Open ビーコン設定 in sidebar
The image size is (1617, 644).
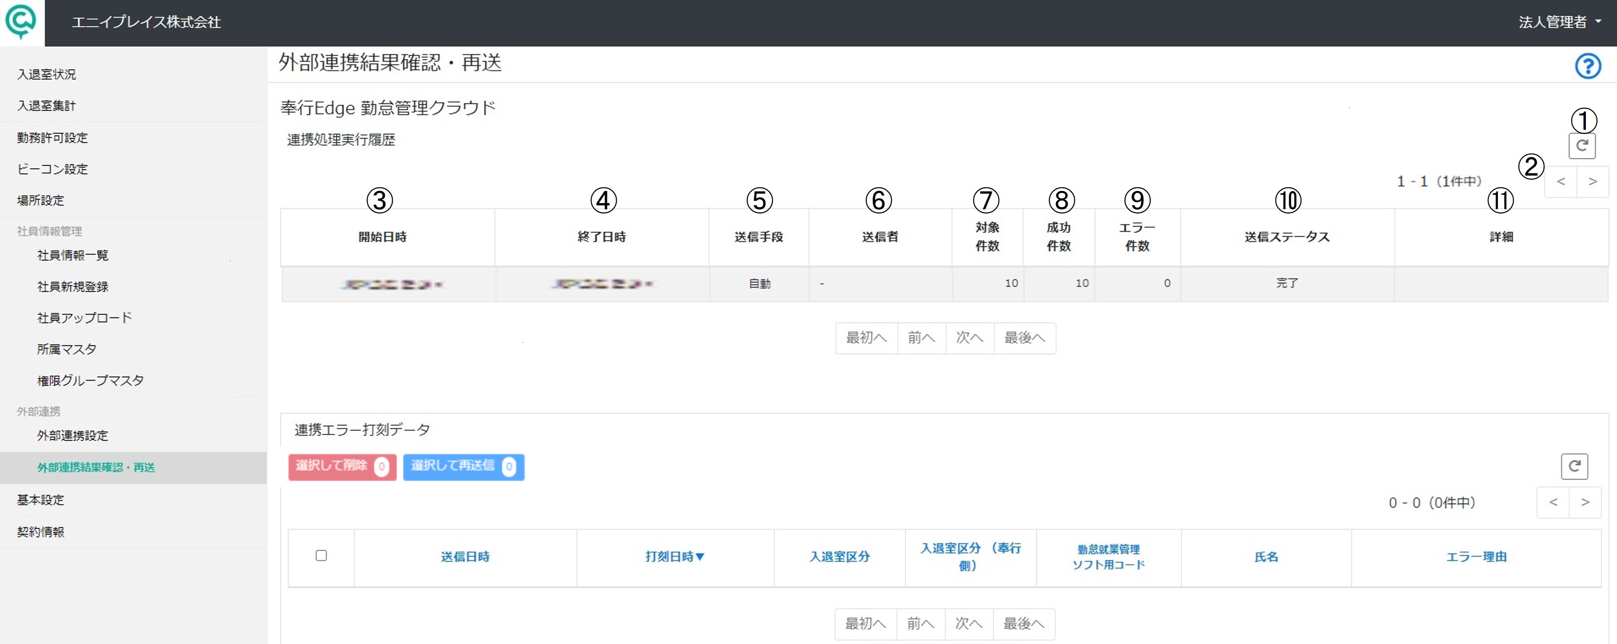[52, 169]
